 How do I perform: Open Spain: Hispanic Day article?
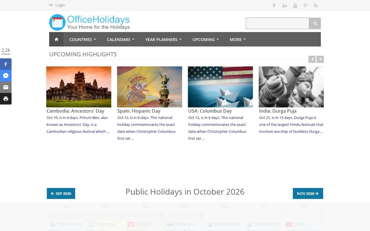(139, 111)
